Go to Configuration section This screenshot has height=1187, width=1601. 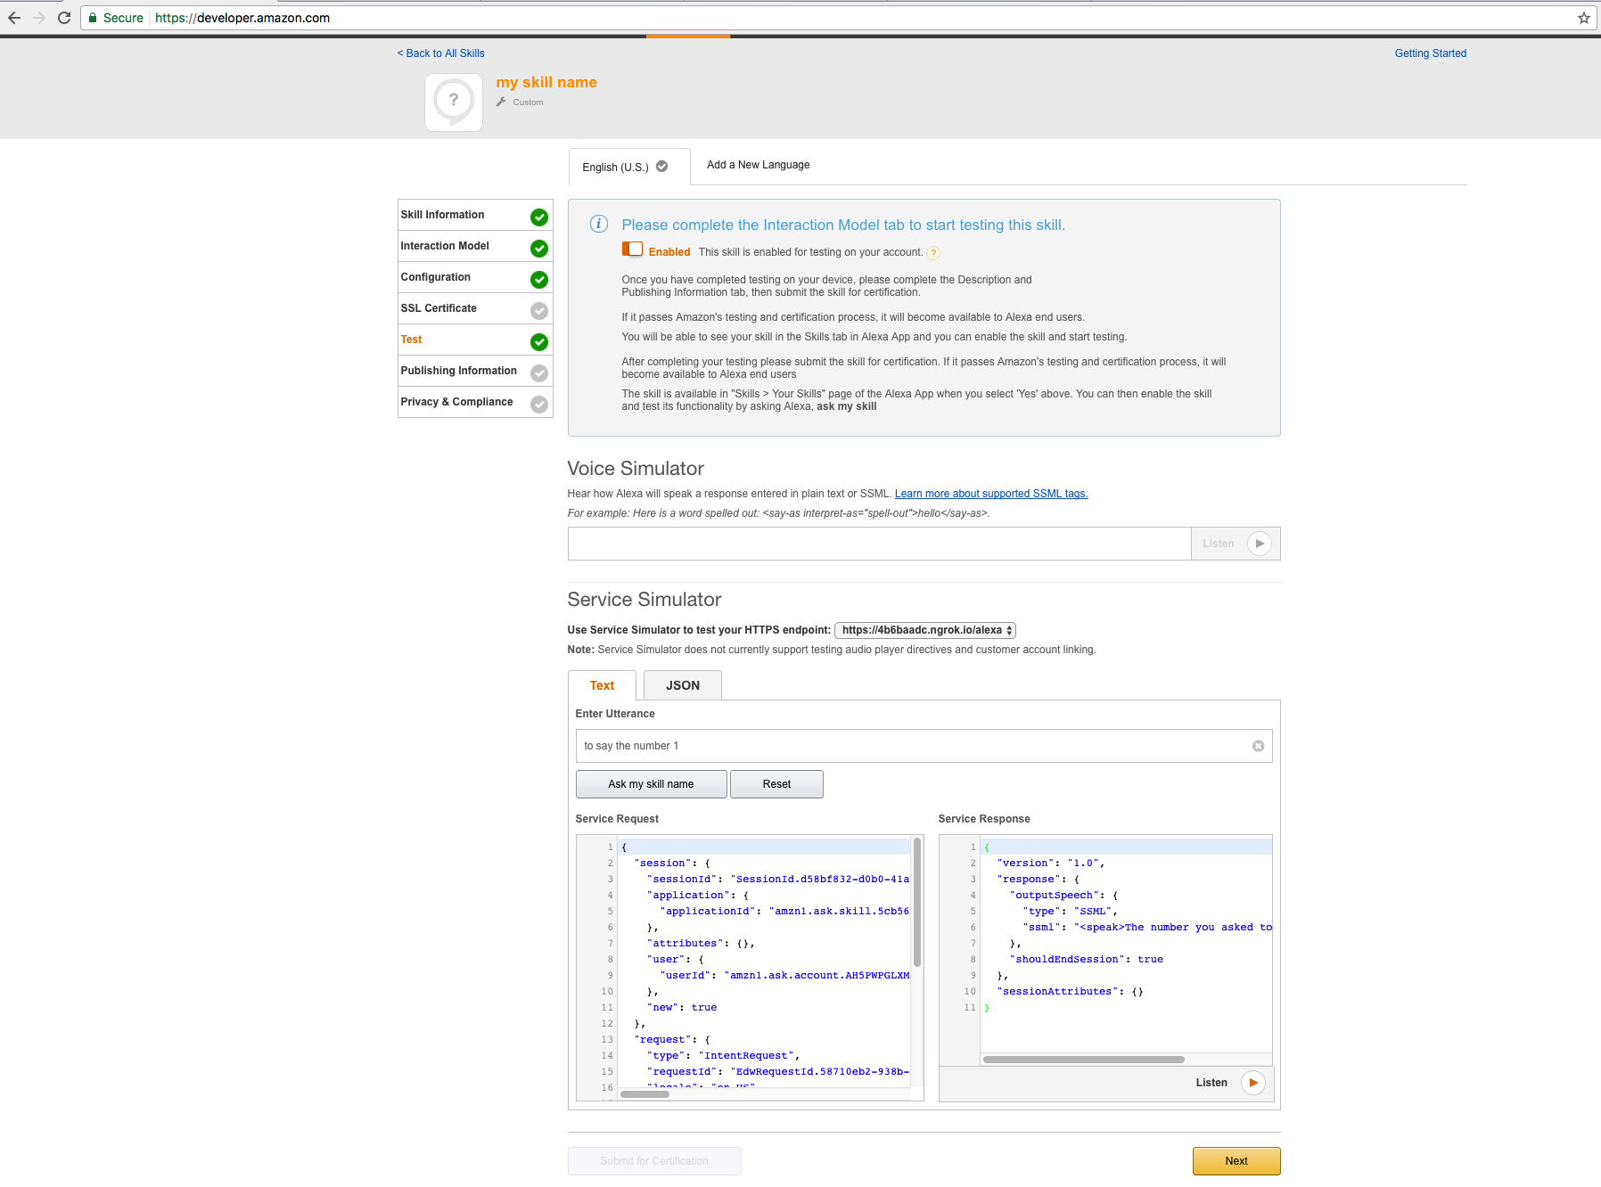475,277
